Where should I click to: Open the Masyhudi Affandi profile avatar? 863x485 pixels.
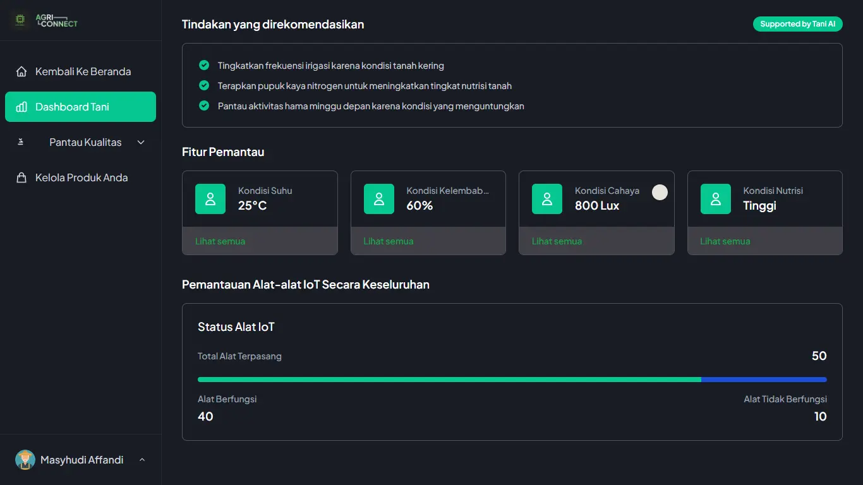coord(25,460)
